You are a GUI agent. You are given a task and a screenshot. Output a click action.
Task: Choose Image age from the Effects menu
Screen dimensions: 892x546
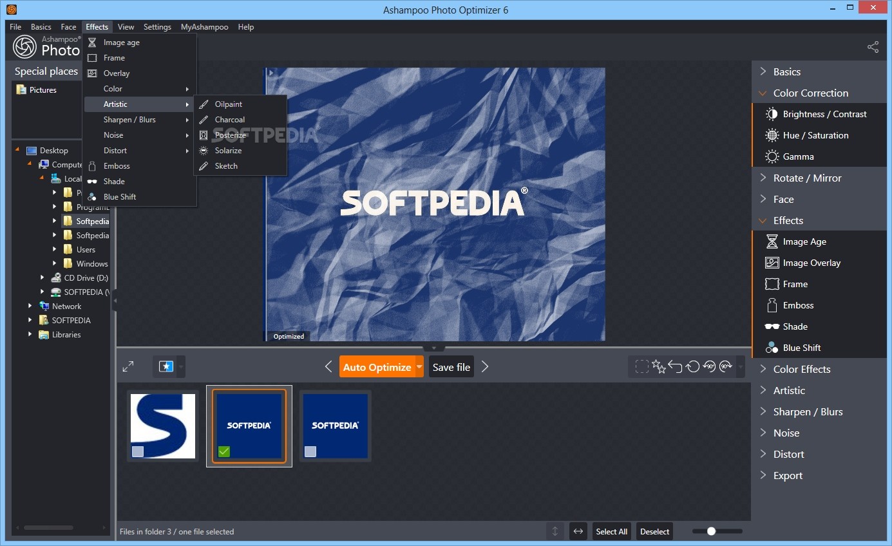tap(139, 42)
